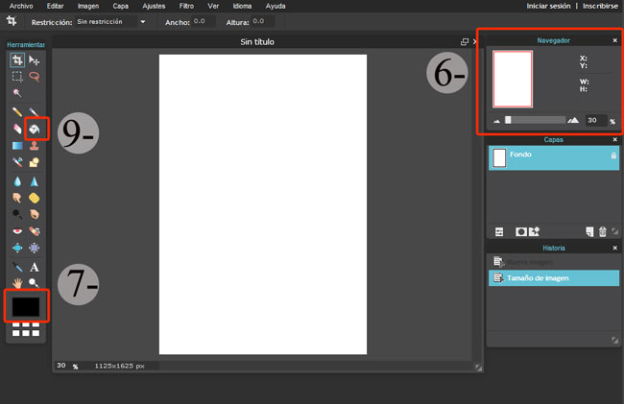Image resolution: width=624 pixels, height=404 pixels.
Task: Open the Ayuda menu
Action: [276, 6]
